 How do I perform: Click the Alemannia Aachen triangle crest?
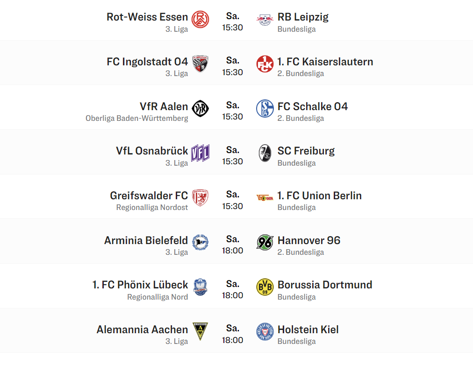click(x=201, y=331)
